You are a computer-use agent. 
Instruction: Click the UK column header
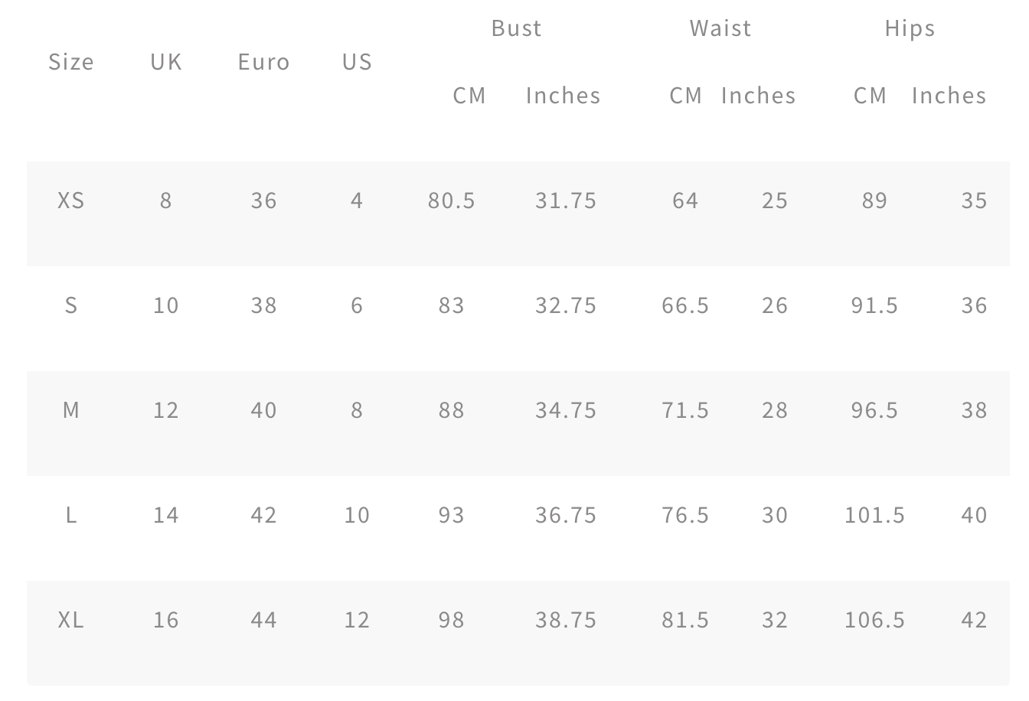coord(166,62)
